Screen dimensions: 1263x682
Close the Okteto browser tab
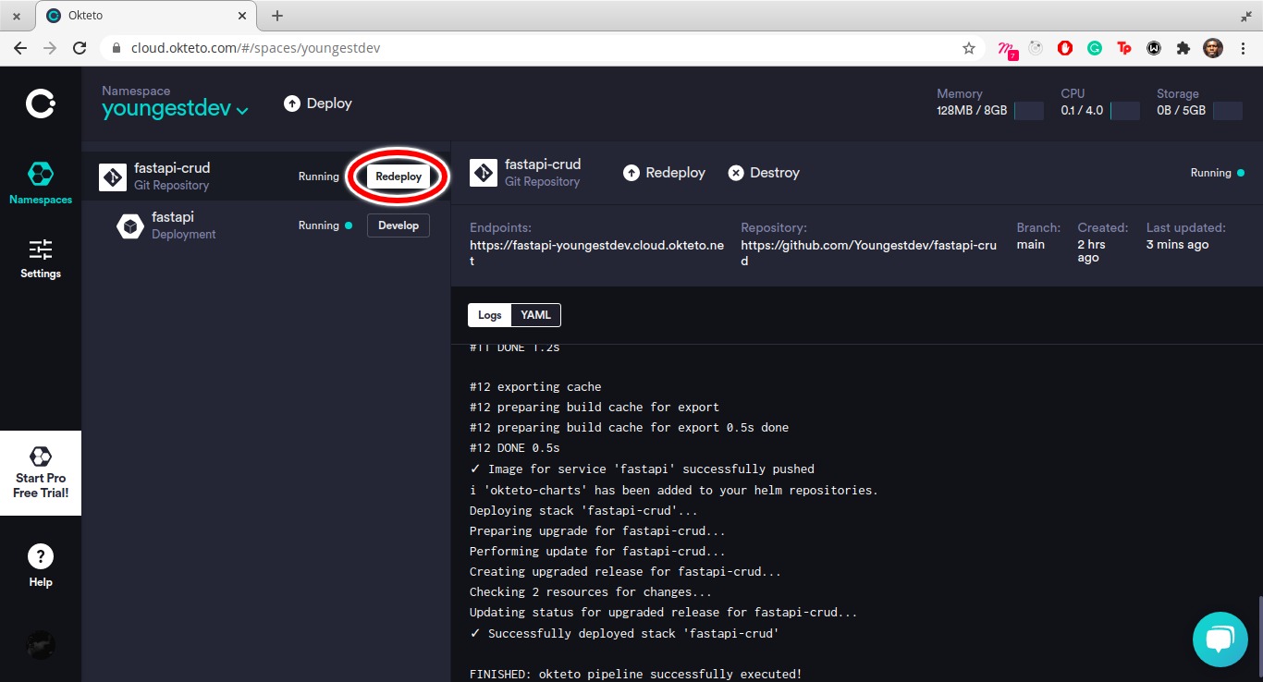click(242, 16)
